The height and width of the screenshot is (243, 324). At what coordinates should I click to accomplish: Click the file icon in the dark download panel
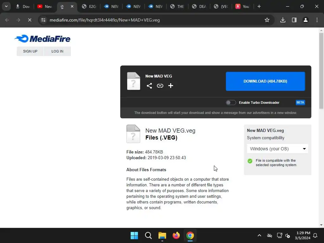point(134,81)
